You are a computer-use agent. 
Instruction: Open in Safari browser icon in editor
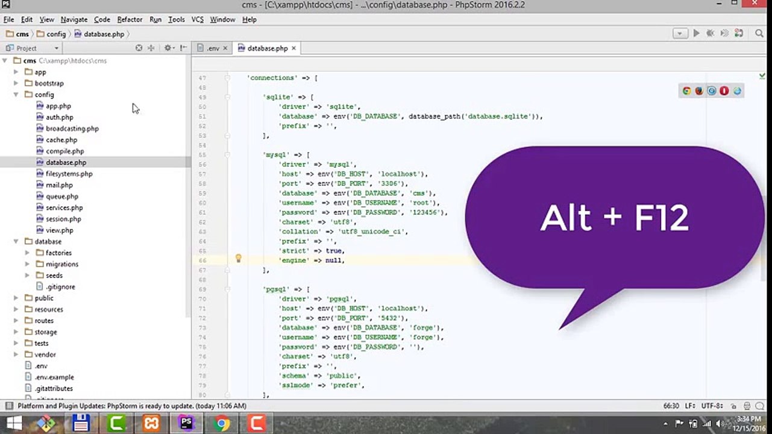(712, 91)
